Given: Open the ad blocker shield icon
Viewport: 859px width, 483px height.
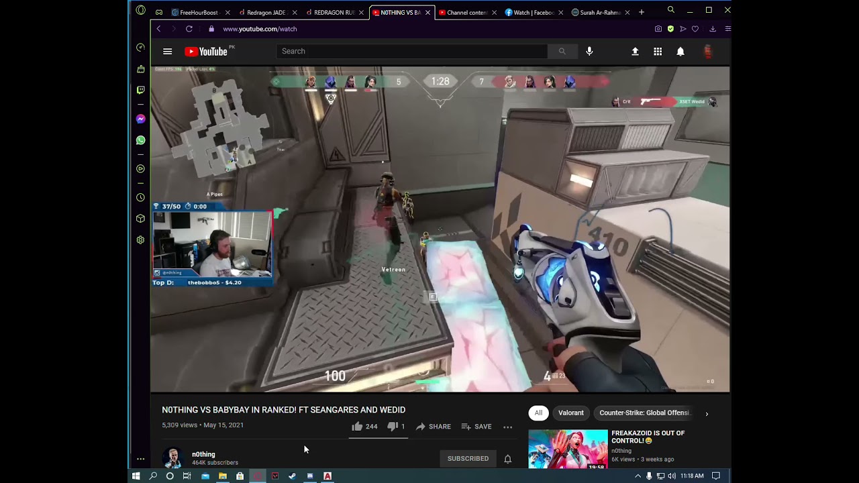Looking at the screenshot, I should tap(670, 29).
